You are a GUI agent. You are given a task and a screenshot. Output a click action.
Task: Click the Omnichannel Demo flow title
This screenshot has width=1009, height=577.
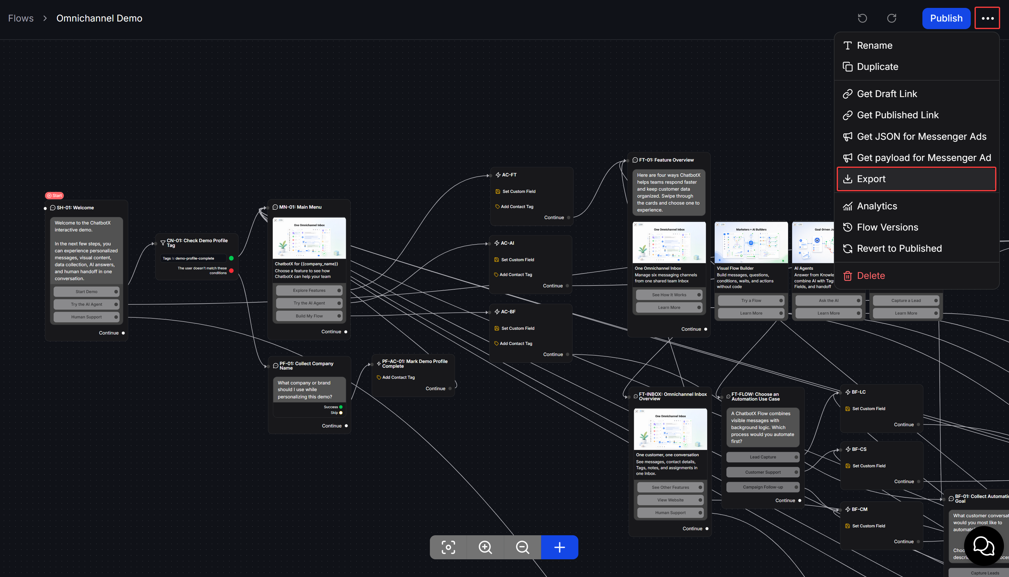click(x=99, y=18)
